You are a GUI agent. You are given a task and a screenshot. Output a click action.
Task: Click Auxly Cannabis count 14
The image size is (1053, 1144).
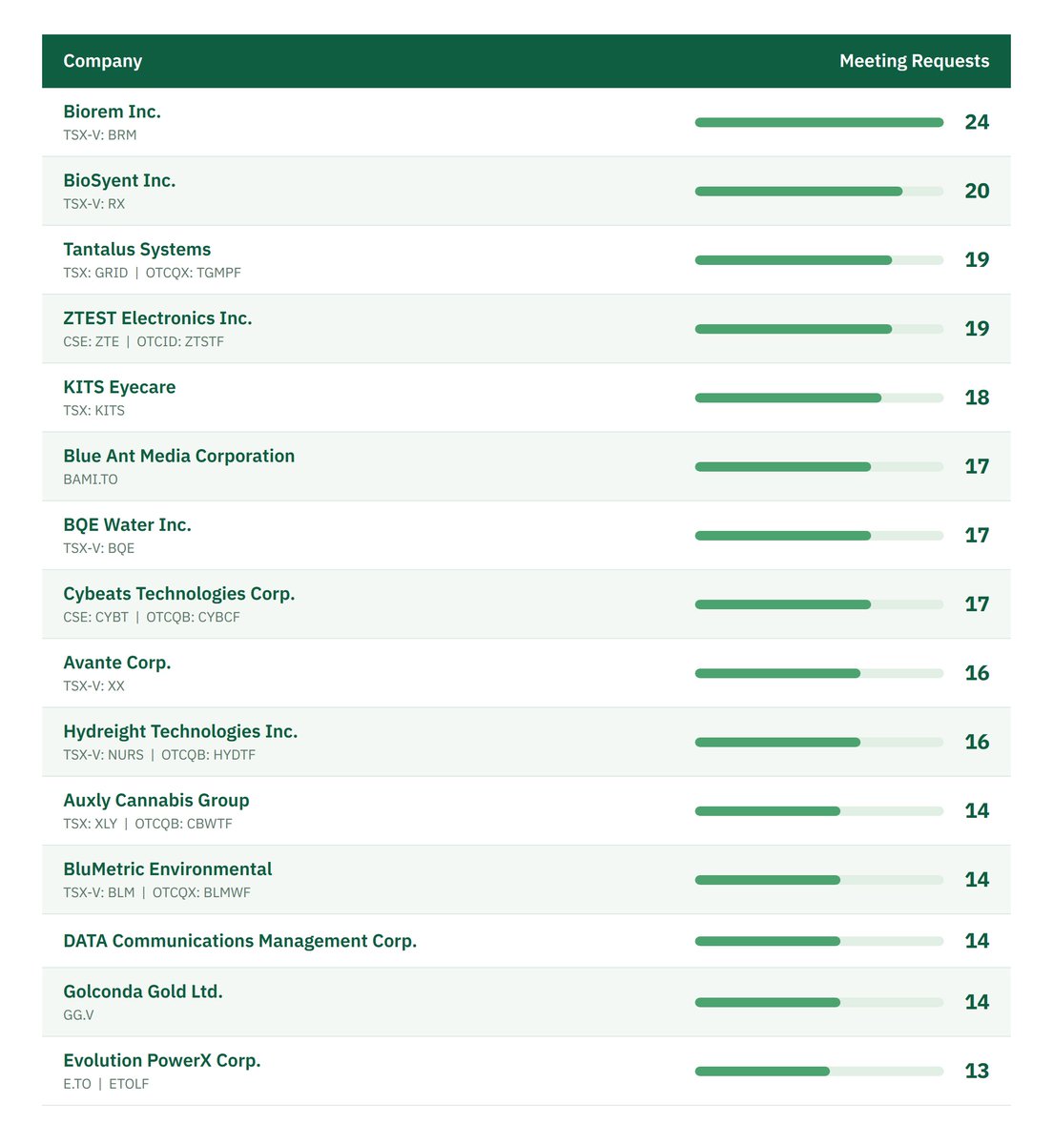(977, 811)
